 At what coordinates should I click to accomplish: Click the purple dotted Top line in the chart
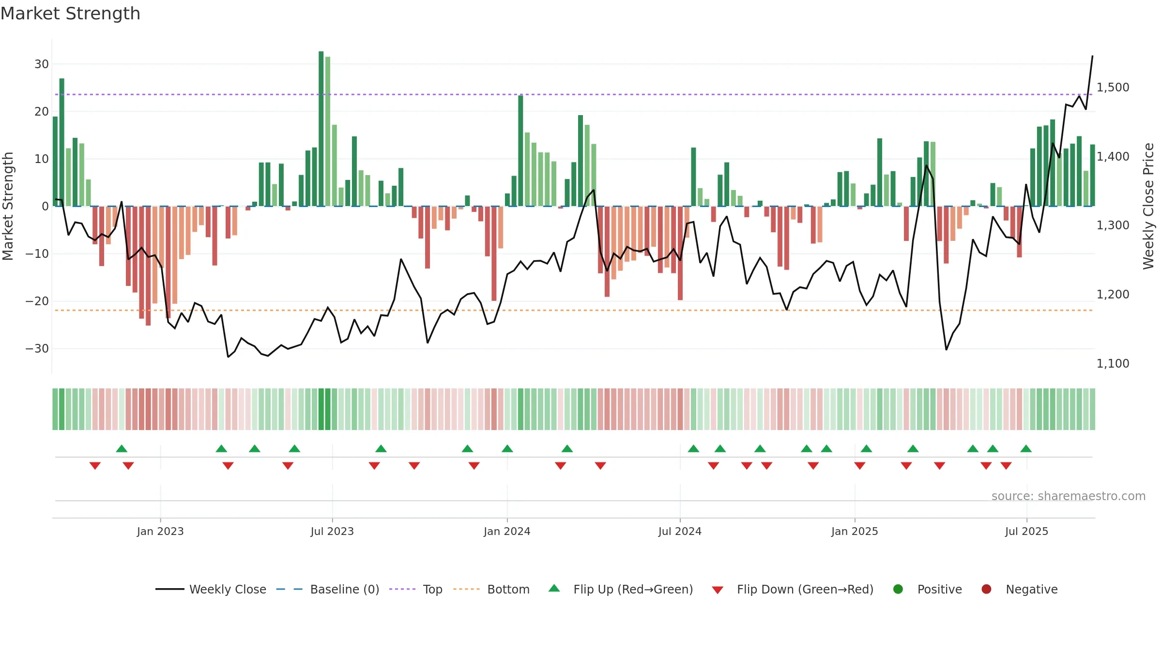574,94
